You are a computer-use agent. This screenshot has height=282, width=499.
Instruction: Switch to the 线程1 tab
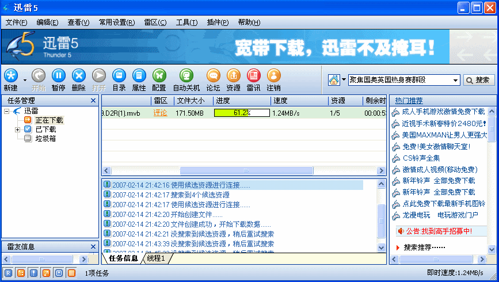point(156,258)
